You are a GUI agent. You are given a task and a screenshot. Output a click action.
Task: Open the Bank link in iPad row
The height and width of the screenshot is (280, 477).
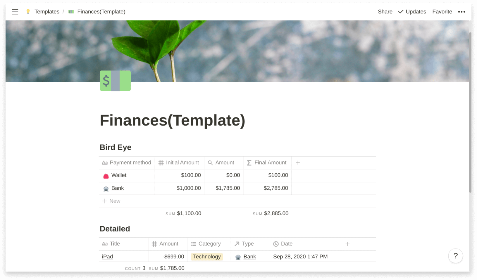point(249,257)
